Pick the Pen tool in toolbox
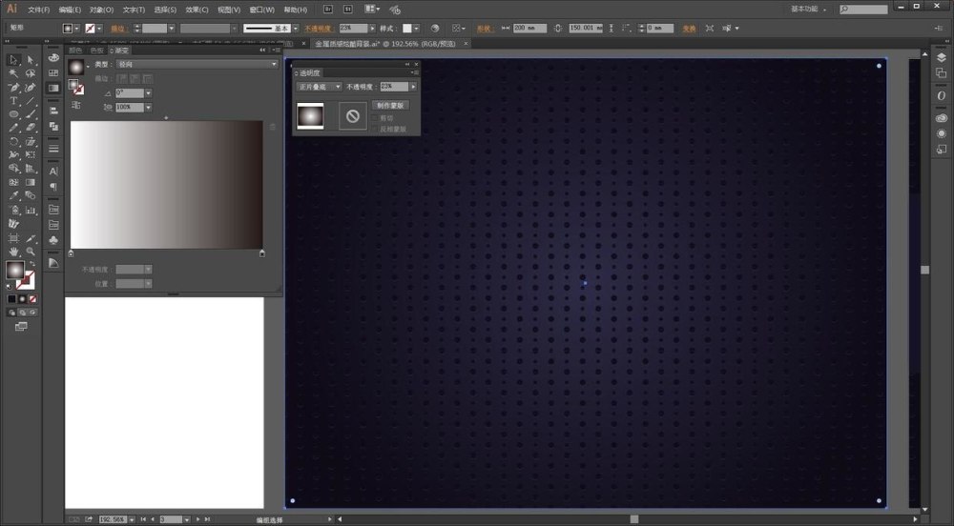This screenshot has height=526, width=954. pyautogui.click(x=14, y=87)
